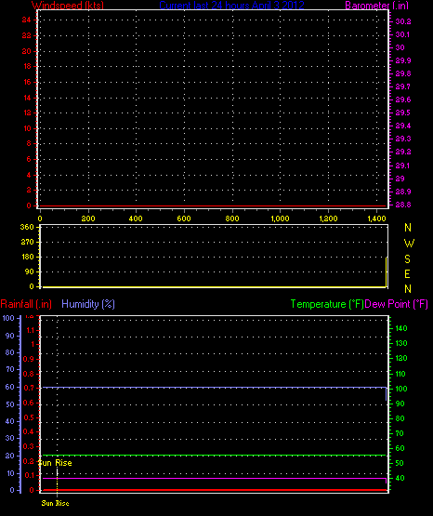The image size is (433, 516).
Task: Click the Temperature (°F) legend label
Action: pyautogui.click(x=327, y=304)
